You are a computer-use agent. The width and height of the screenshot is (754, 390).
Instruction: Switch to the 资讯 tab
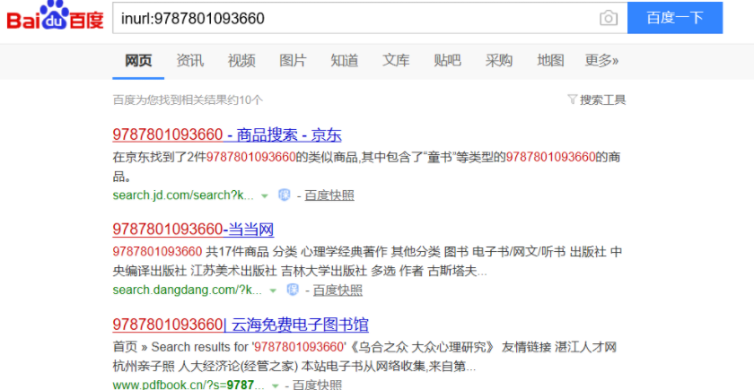point(189,61)
